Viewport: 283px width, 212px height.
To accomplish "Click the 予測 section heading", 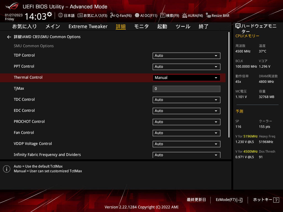I will point(239,111).
